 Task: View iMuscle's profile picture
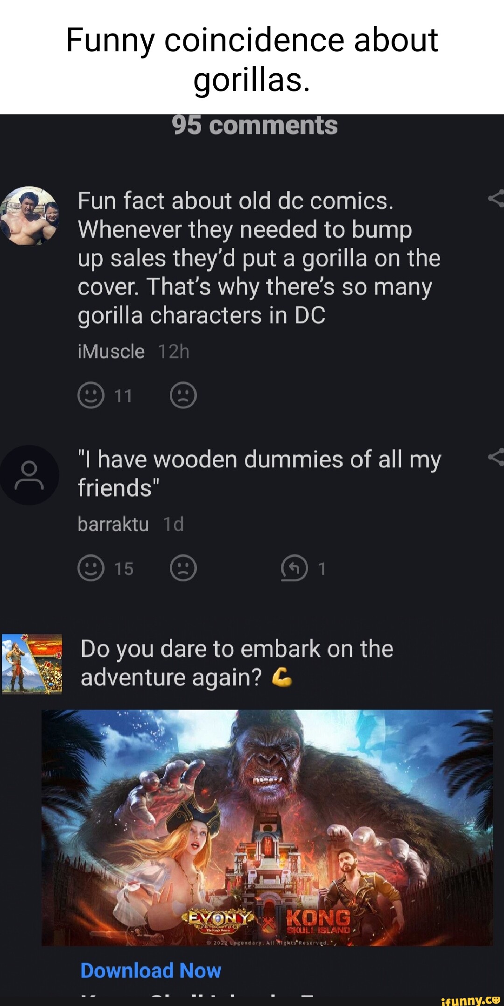(29, 216)
